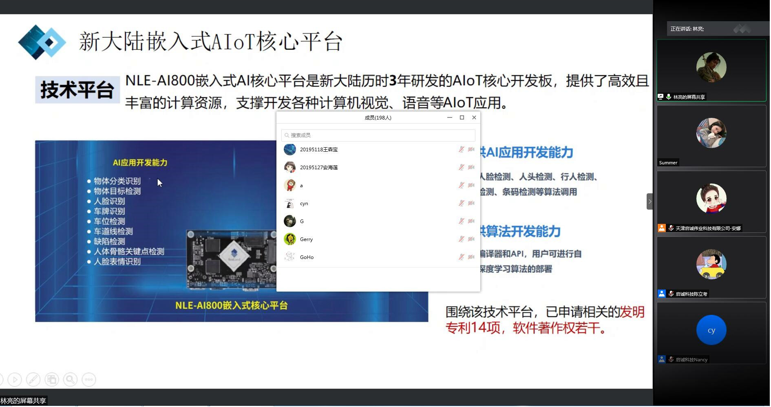This screenshot has width=771, height=407.
Task: Collapse the participant video sidebar with the arrow
Action: 650,201
